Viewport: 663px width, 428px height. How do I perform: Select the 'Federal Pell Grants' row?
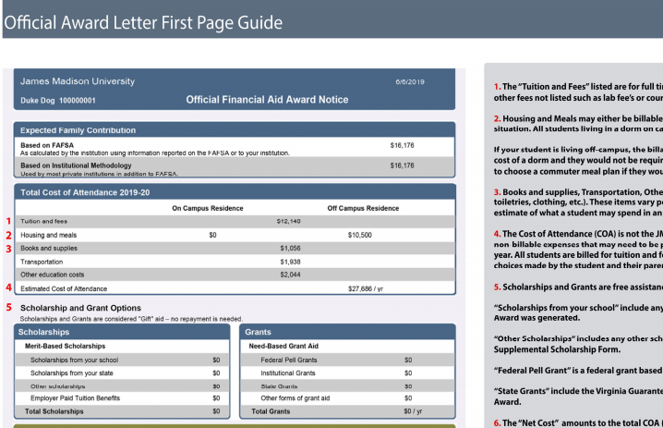tap(347, 360)
